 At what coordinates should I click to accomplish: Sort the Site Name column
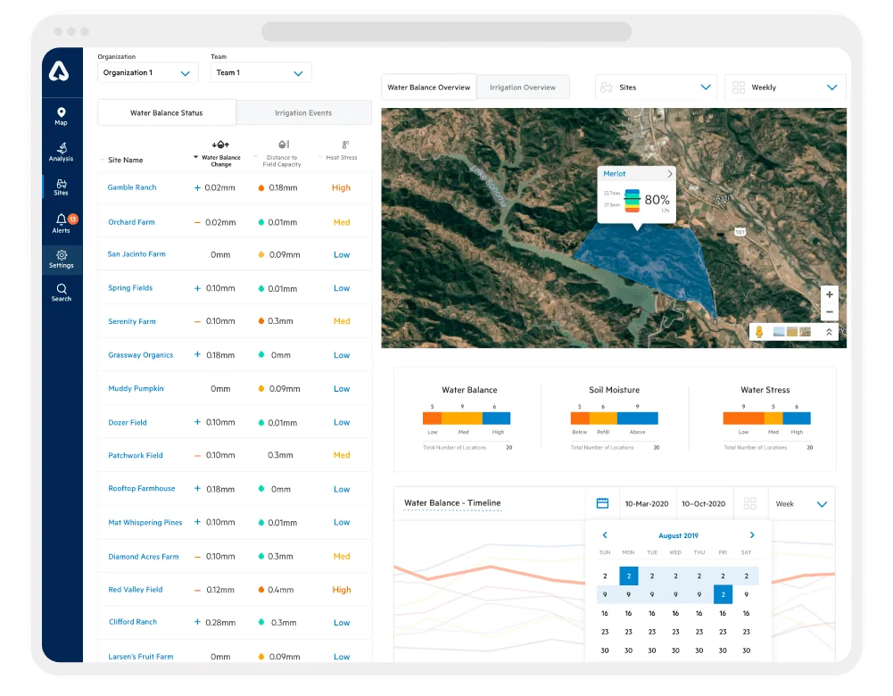(125, 160)
